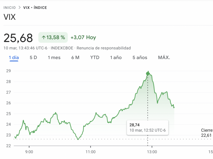Switch to the 1 año range tab
The height and width of the screenshot is (159, 213).
pos(116,58)
